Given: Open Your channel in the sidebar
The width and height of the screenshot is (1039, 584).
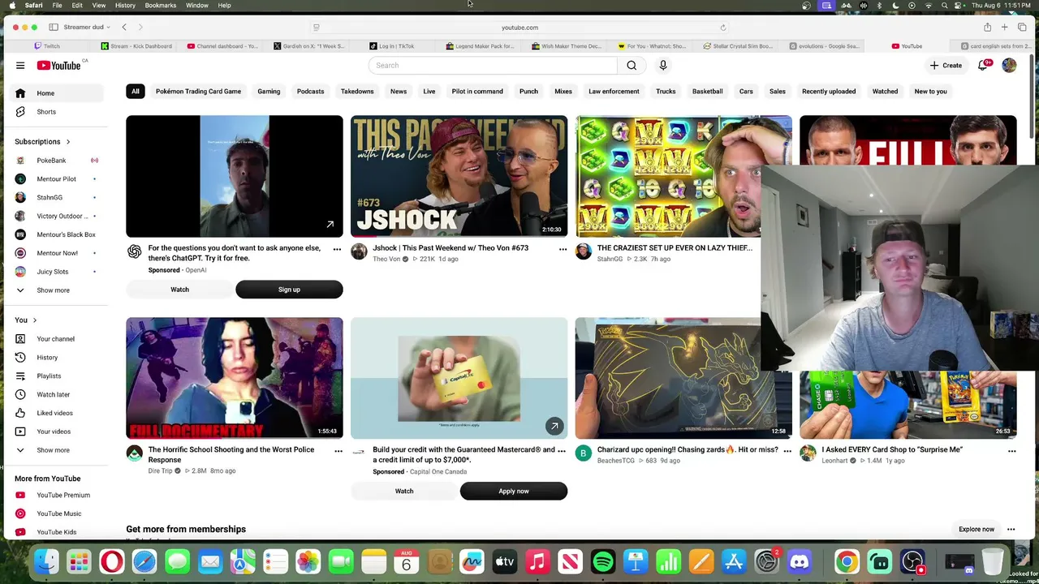Looking at the screenshot, I should (x=54, y=339).
